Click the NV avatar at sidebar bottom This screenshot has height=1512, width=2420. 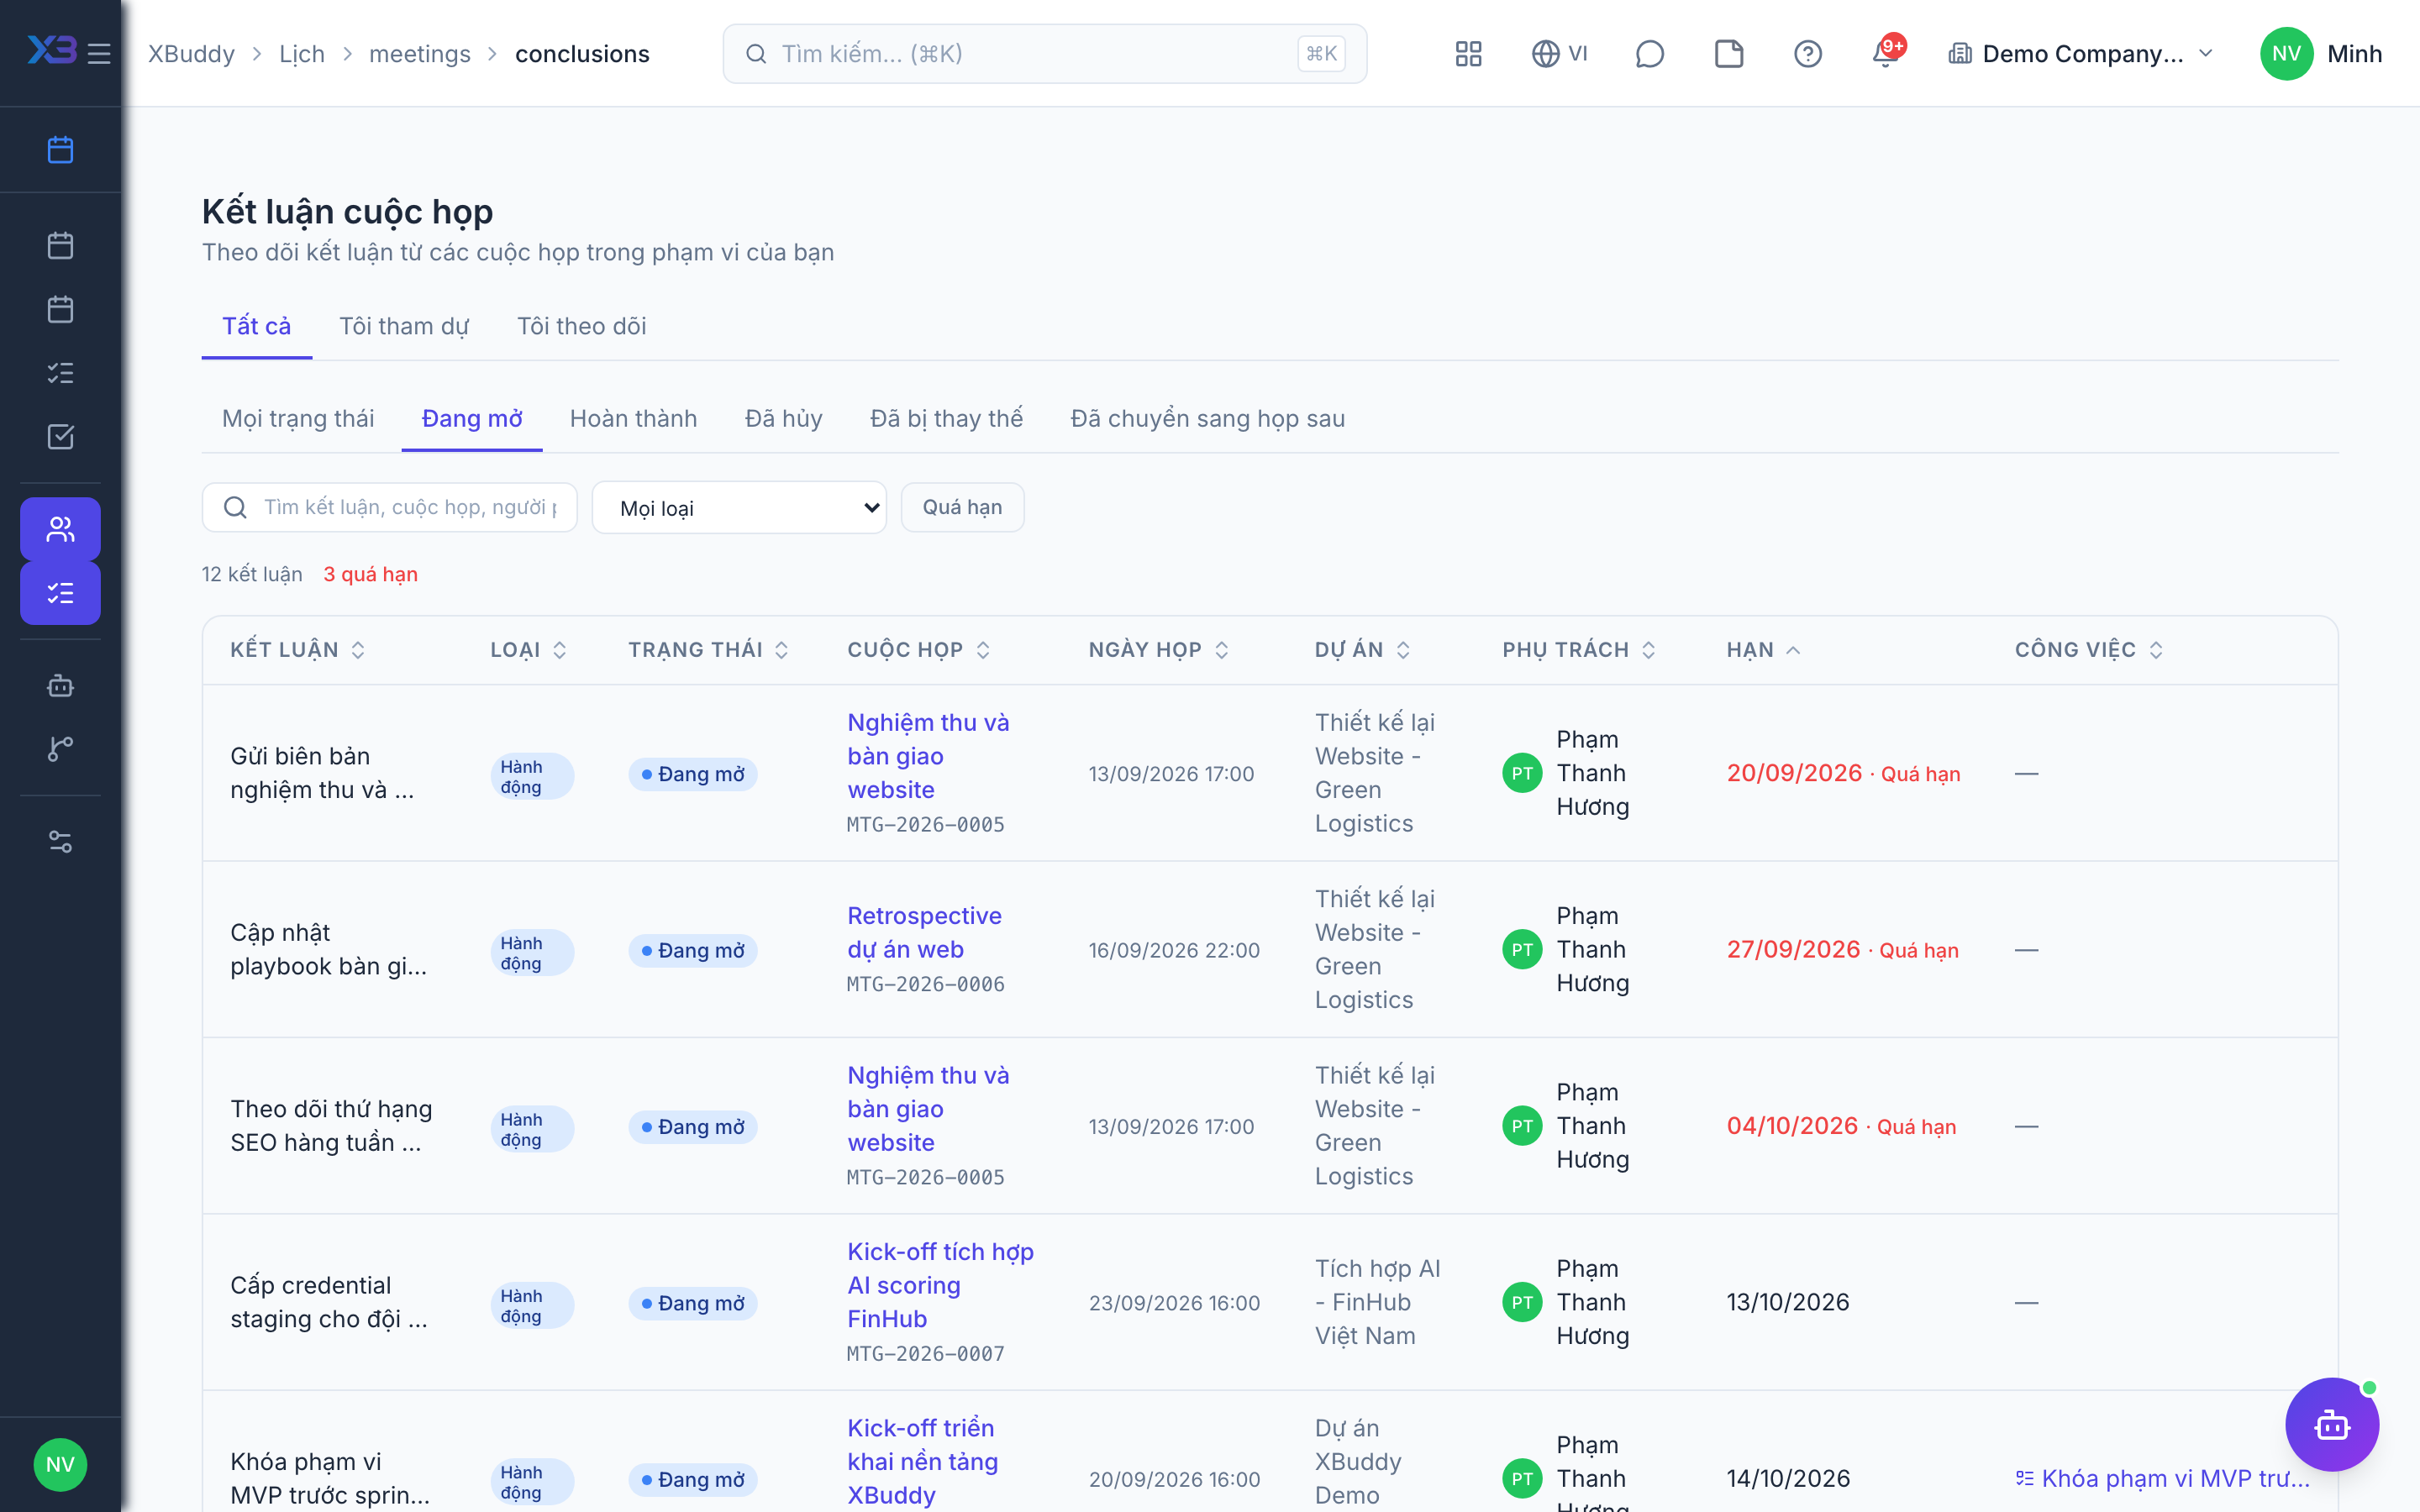pyautogui.click(x=60, y=1464)
